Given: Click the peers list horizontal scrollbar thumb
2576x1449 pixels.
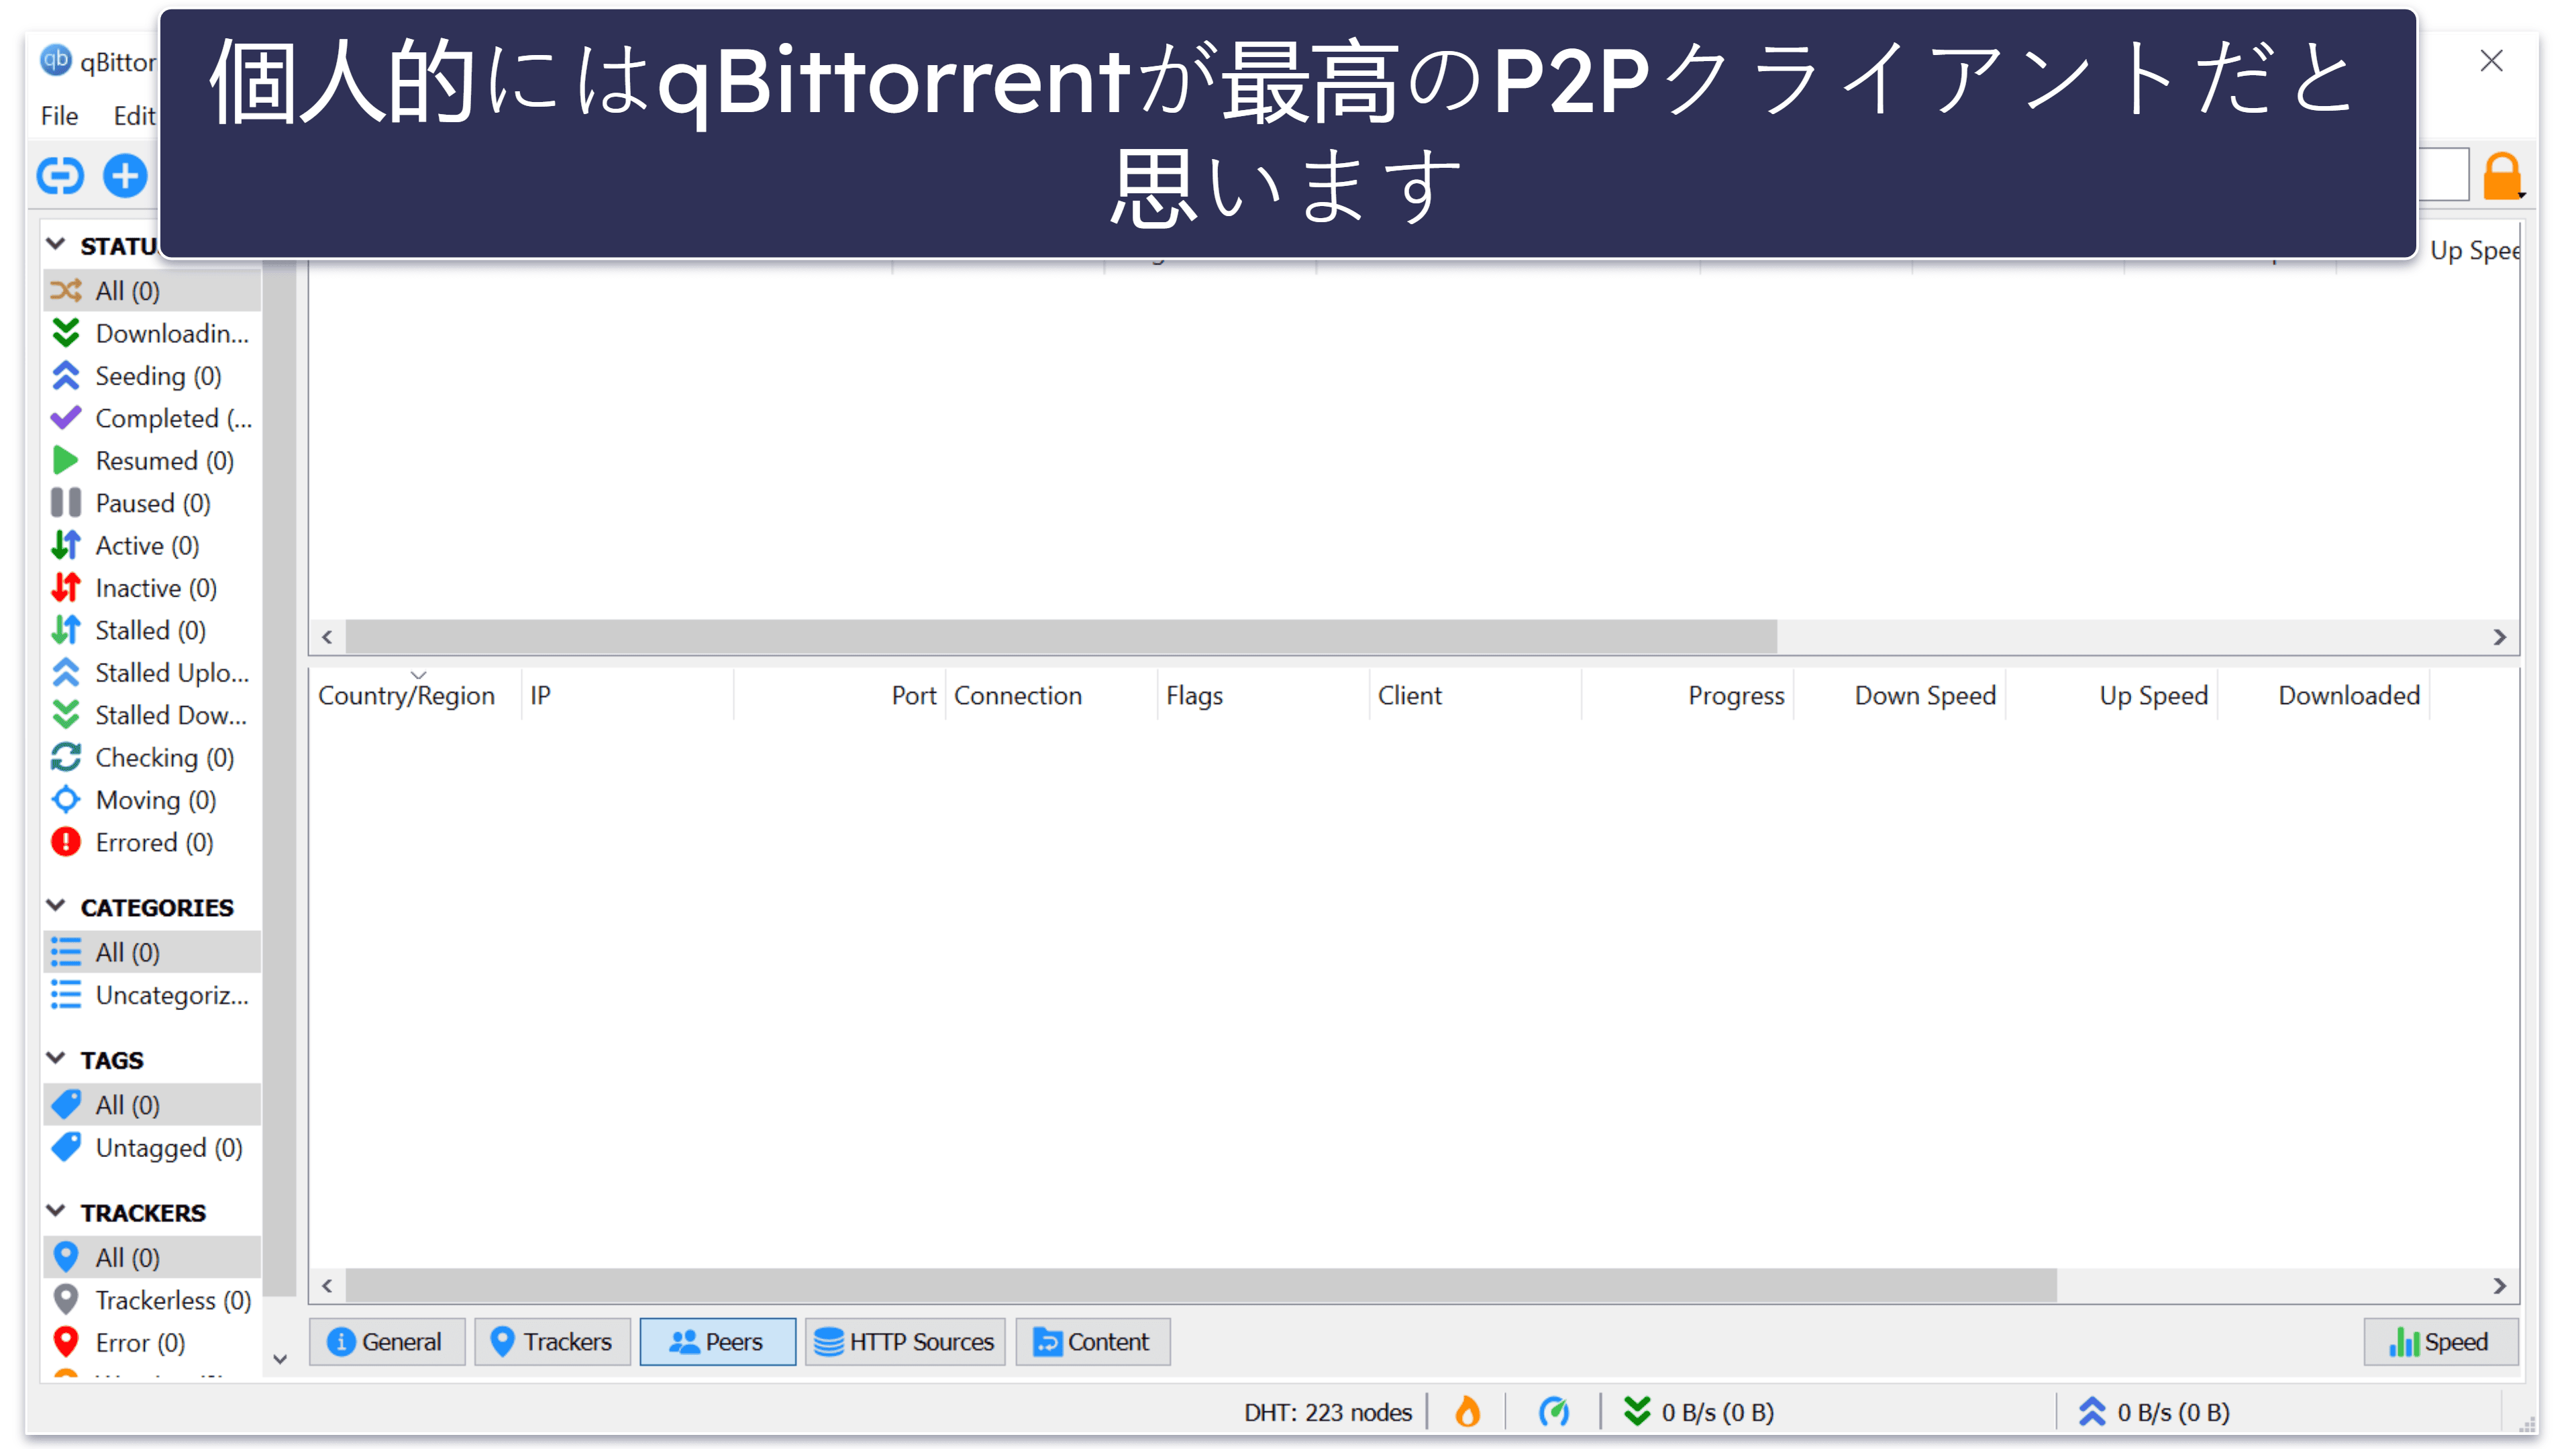Looking at the screenshot, I should [1201, 1285].
